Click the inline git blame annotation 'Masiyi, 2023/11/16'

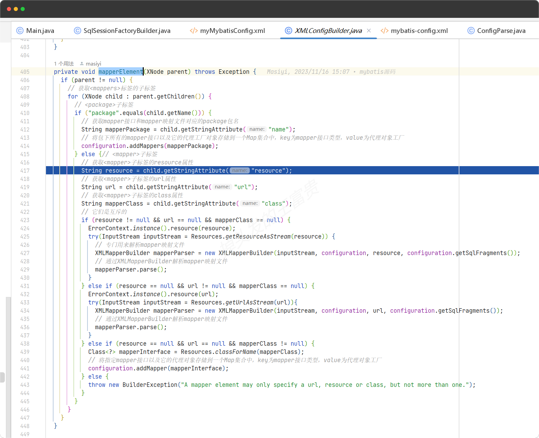[331, 72]
